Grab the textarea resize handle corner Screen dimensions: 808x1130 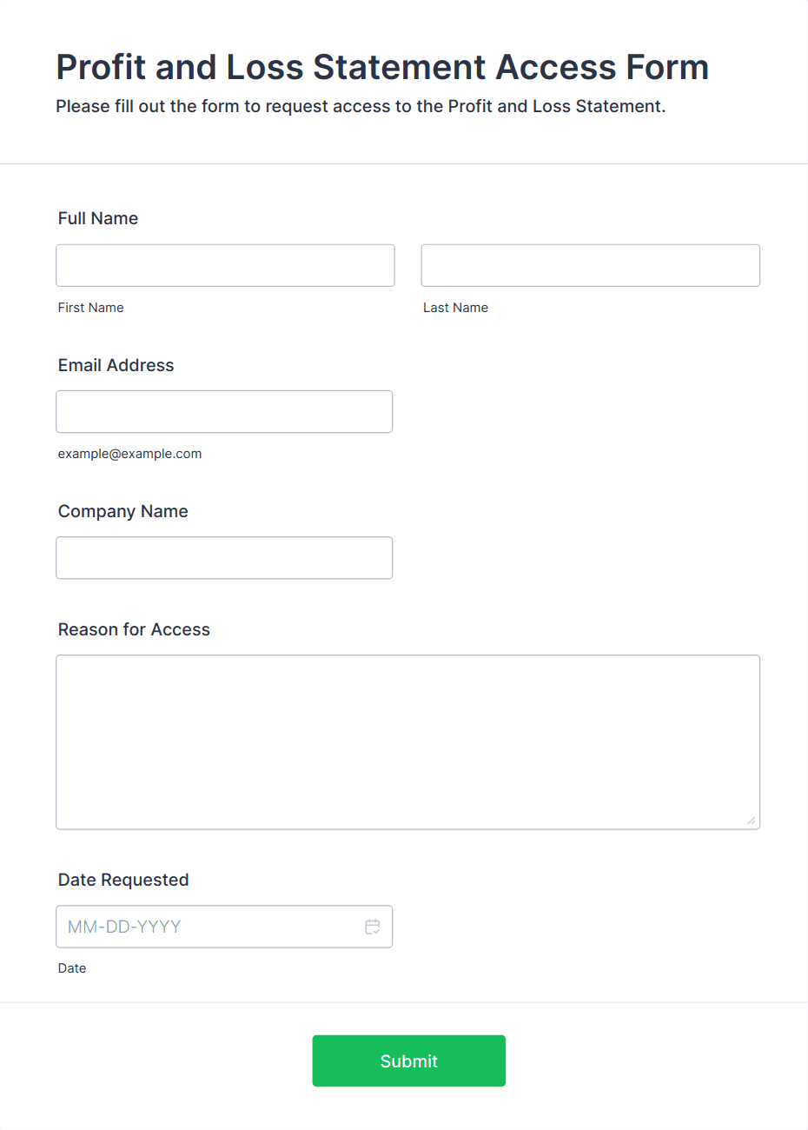(752, 821)
